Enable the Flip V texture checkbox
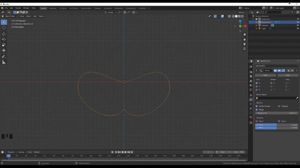300x168 pixels. click(279, 121)
